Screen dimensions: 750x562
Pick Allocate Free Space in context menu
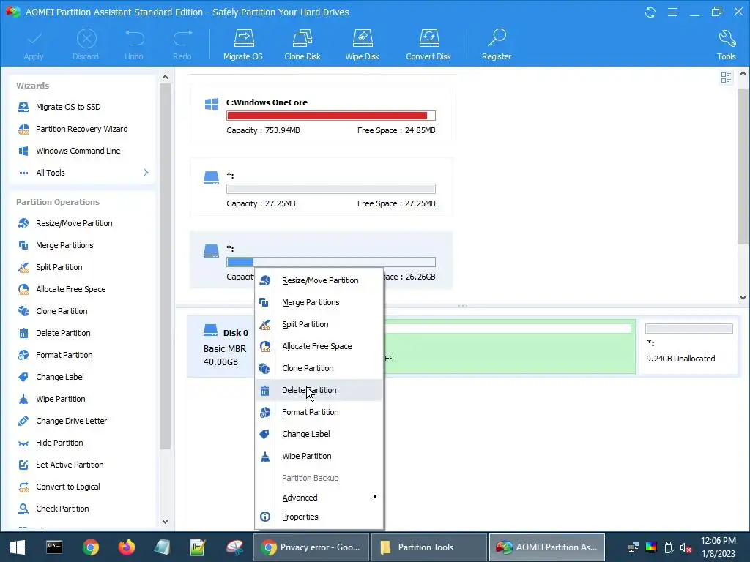(319, 346)
